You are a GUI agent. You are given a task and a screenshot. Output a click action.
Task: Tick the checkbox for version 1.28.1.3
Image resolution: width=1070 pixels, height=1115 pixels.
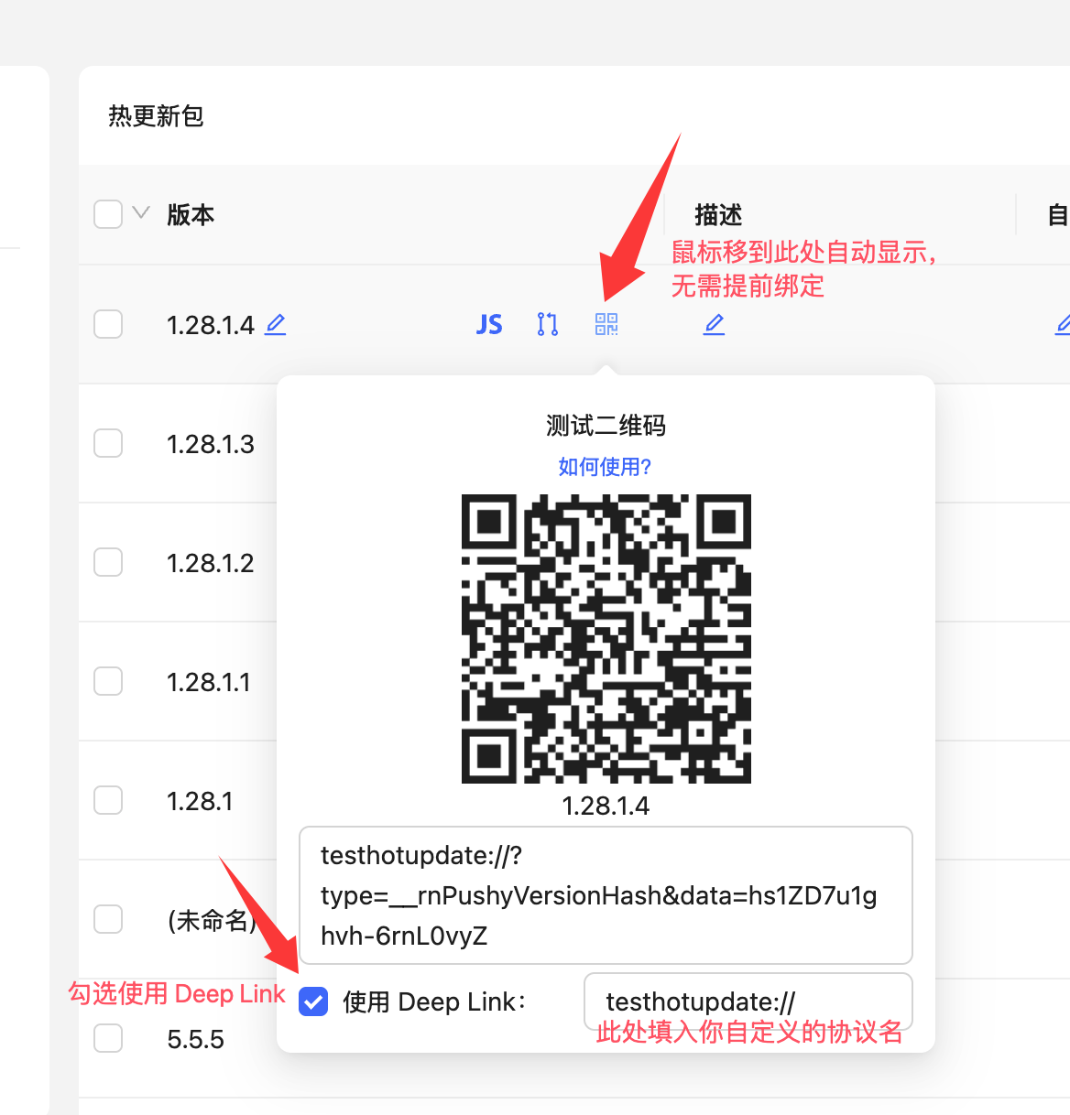tap(108, 443)
